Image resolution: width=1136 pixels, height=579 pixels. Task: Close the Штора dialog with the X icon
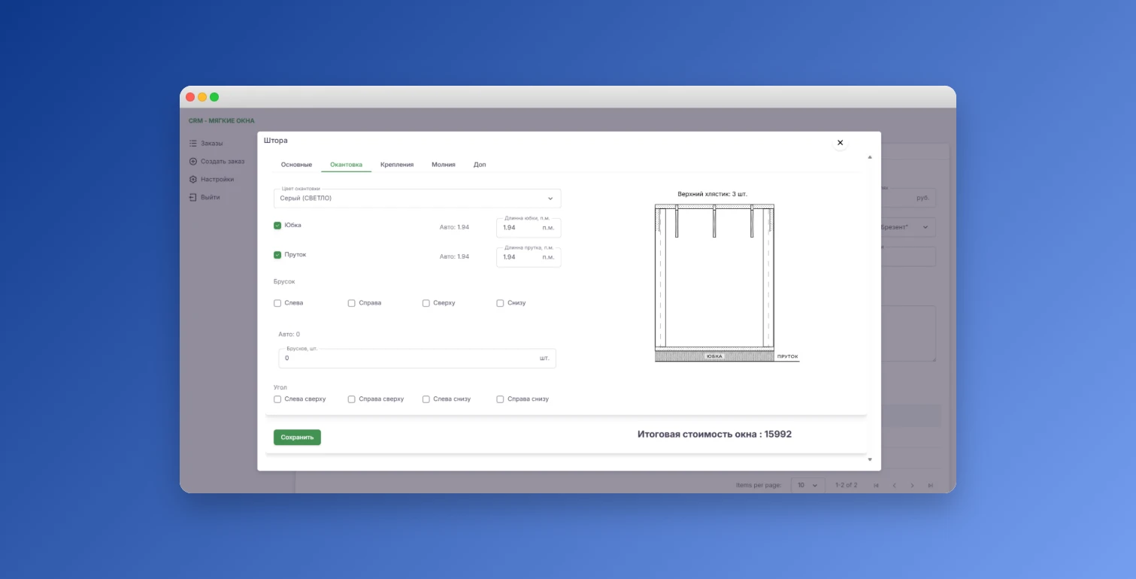(840, 143)
